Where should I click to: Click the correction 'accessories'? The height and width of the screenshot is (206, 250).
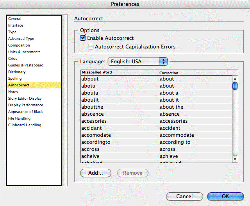(173, 121)
